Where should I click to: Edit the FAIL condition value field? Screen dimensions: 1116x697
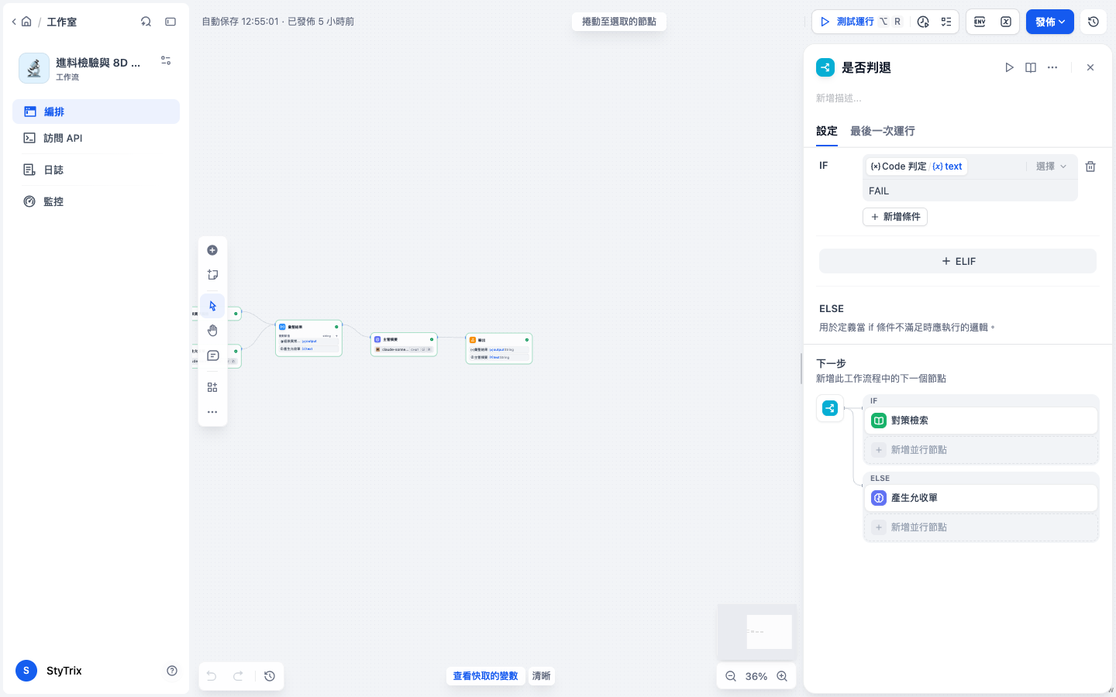pyautogui.click(x=970, y=191)
